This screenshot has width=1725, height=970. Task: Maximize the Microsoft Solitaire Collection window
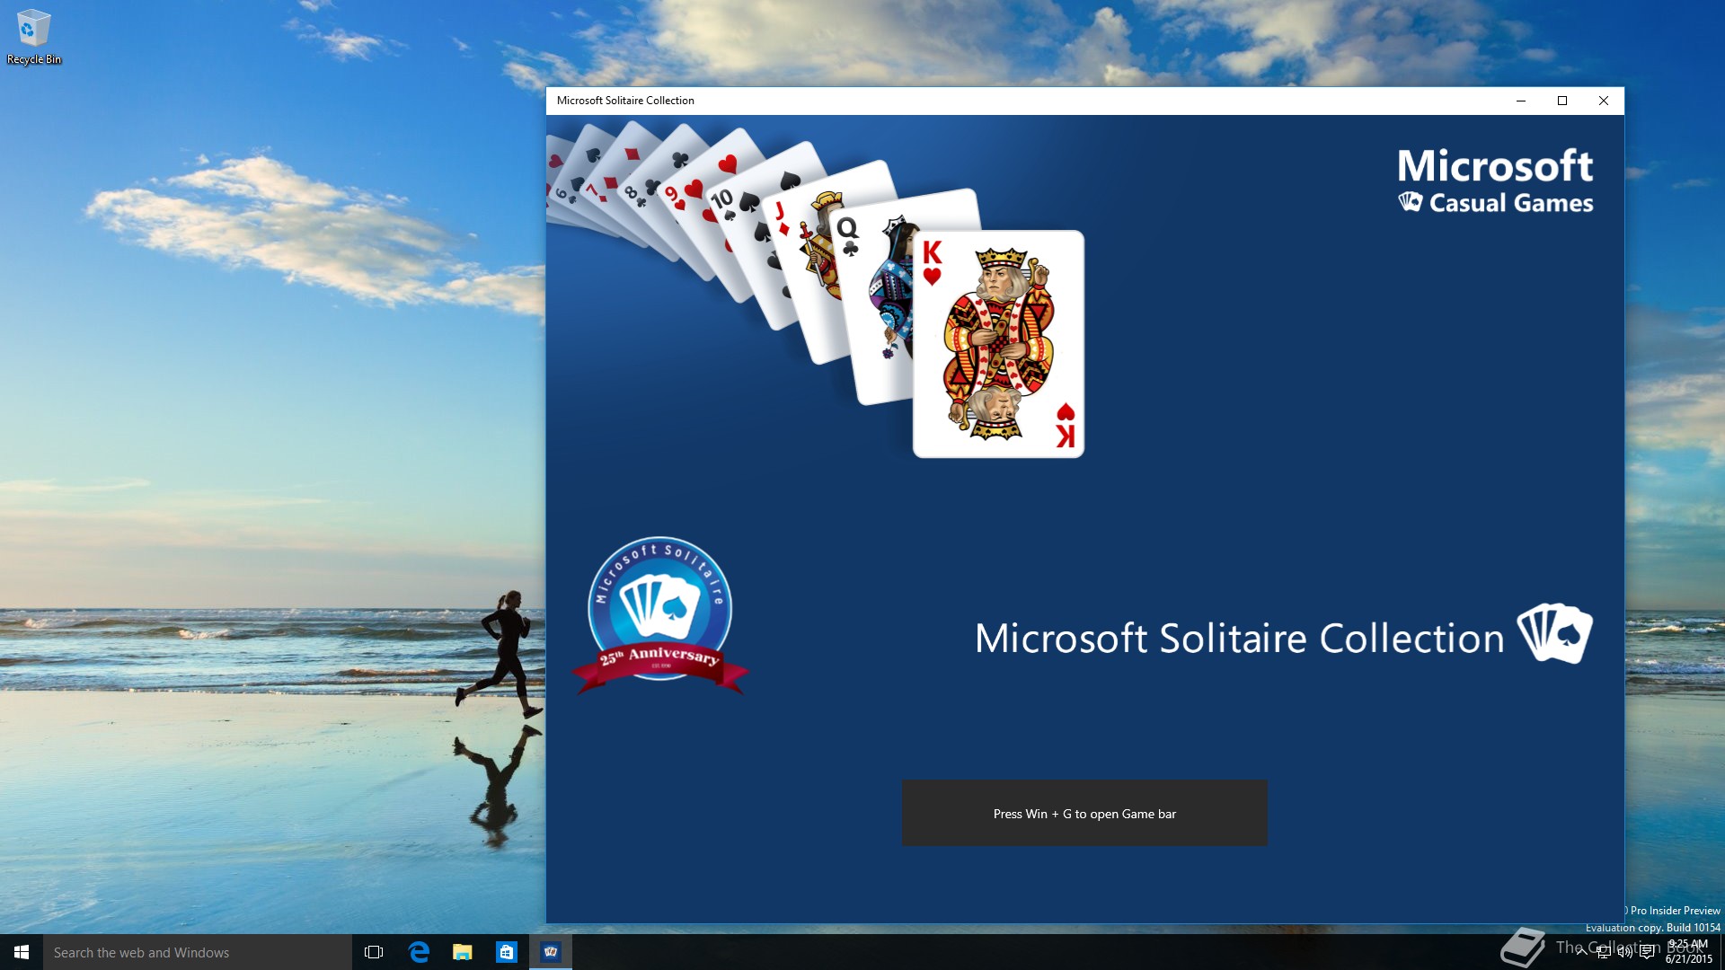tap(1562, 101)
